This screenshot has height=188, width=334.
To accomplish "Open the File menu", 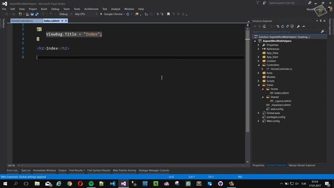I will coord(4,9).
